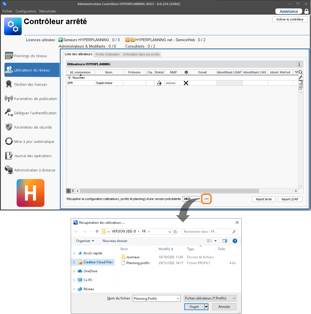Open Administration à distance section
Screen dimensions: 311x314
click(30, 170)
